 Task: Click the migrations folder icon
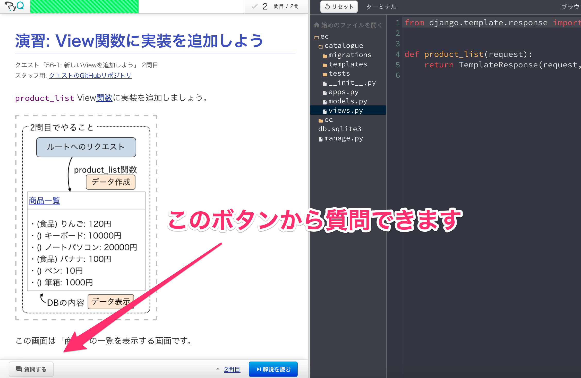(325, 55)
